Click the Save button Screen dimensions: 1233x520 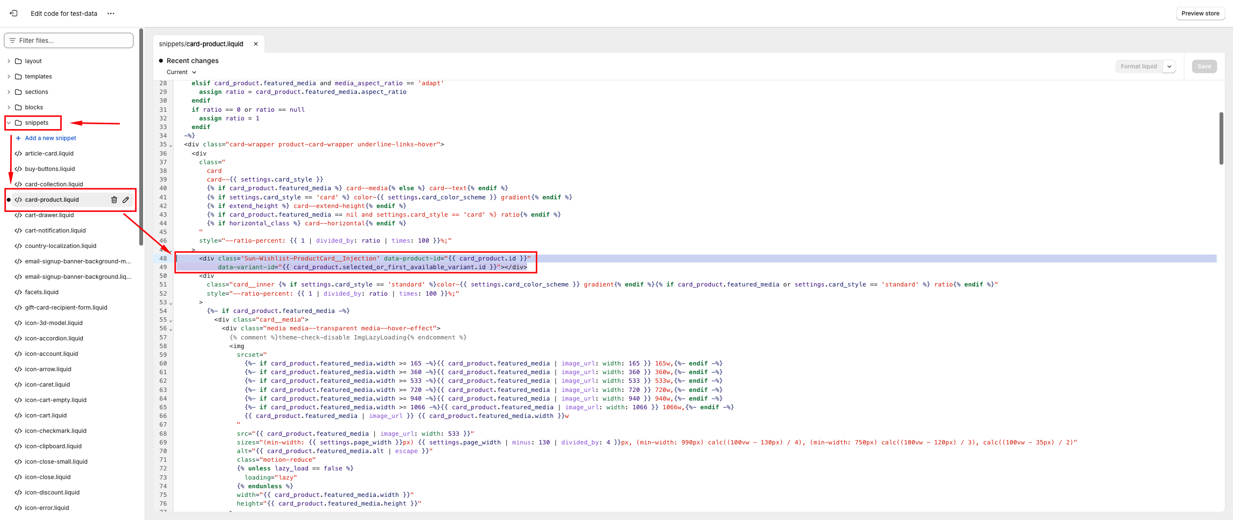[1204, 66]
